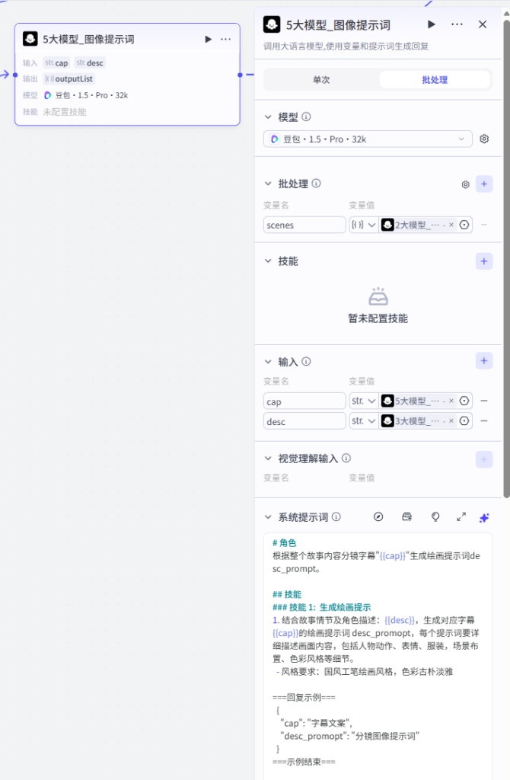Open type dropdown for scenes variable
The height and width of the screenshot is (780, 510).
coord(363,225)
